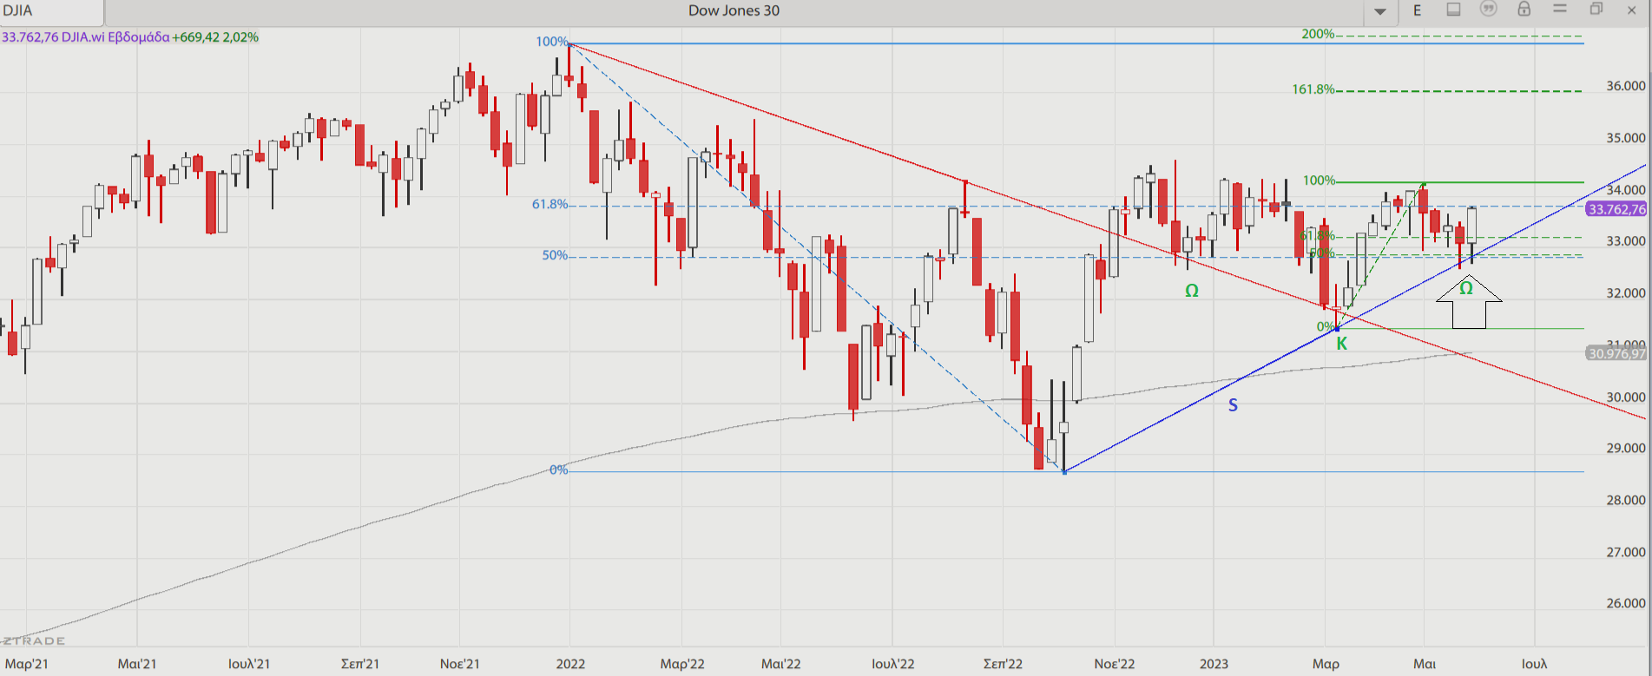Select the green 161.8% extension label
The image size is (1652, 676).
(x=1313, y=89)
